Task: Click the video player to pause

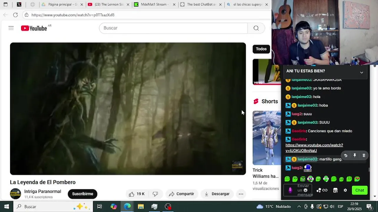Action: pos(128,109)
